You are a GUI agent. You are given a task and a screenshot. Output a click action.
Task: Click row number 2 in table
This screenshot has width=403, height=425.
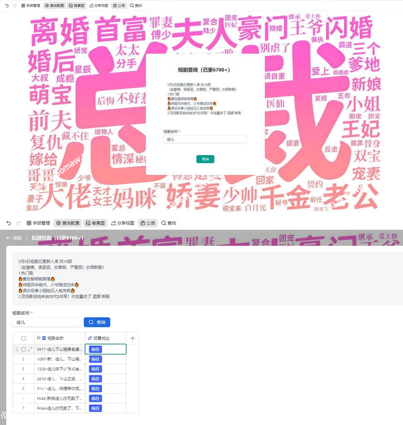[x=23, y=359]
